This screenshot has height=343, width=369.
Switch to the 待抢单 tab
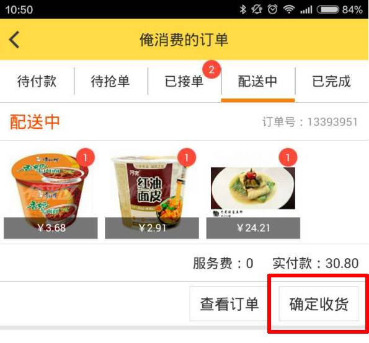pyautogui.click(x=110, y=81)
